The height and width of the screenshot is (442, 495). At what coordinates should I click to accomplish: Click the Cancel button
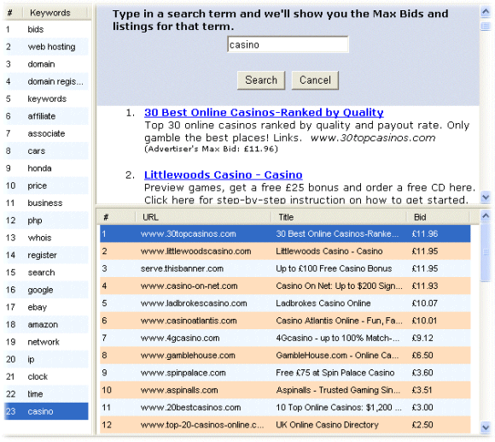[x=315, y=80]
